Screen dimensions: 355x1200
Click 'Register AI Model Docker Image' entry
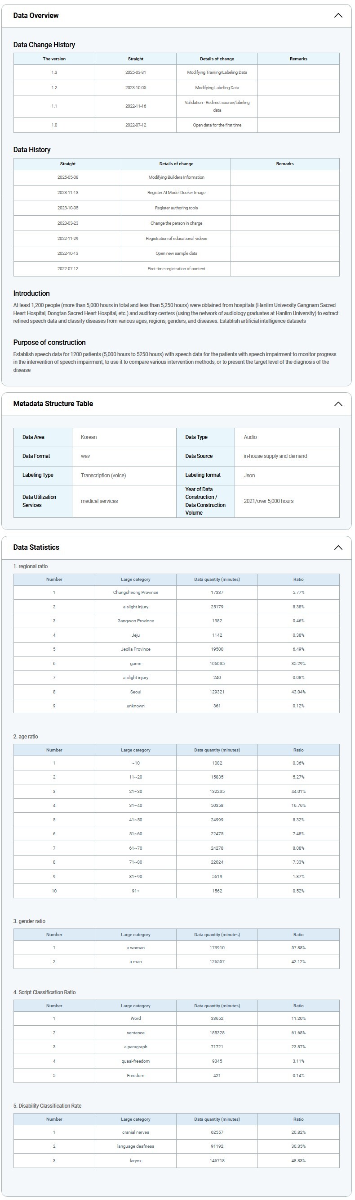[x=176, y=192]
